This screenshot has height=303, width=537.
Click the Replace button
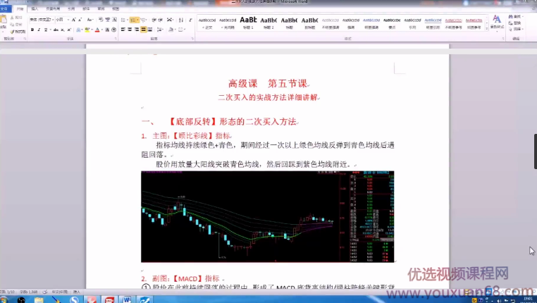[514, 23]
